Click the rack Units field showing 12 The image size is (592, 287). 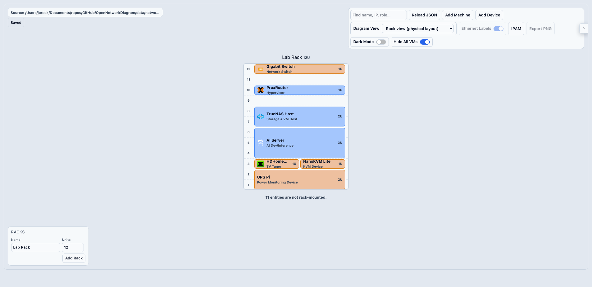pos(73,247)
